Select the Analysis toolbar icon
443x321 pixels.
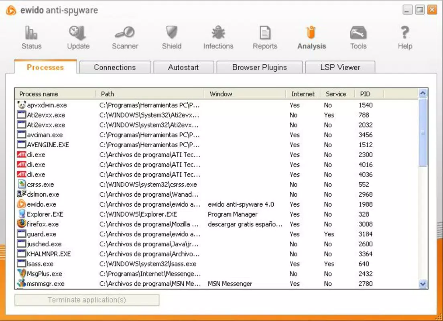point(311,32)
